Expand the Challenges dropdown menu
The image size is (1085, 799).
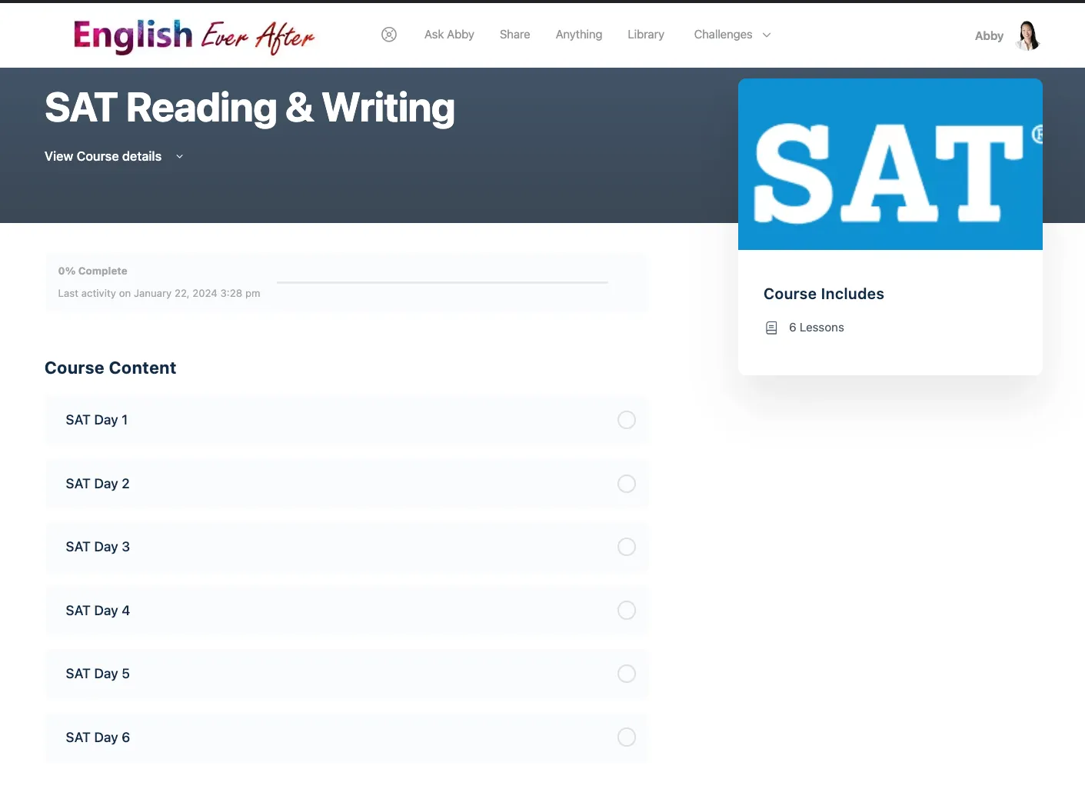pos(731,35)
